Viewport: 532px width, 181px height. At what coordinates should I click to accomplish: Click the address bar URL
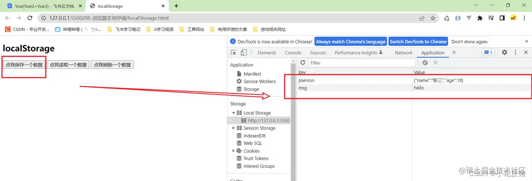coord(109,18)
